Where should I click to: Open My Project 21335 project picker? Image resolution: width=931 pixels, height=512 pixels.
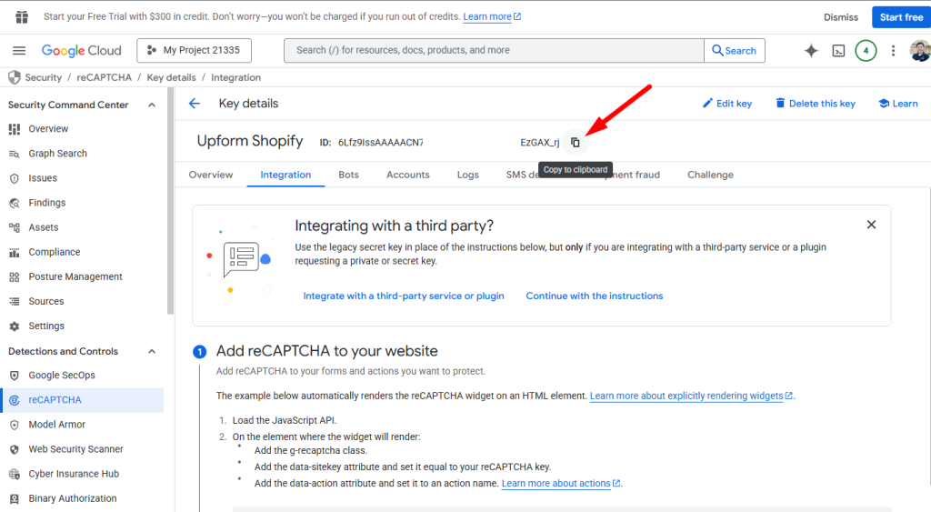(195, 51)
